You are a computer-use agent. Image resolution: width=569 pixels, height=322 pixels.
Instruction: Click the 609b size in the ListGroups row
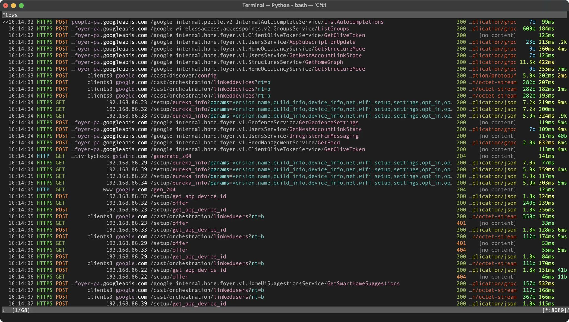pyautogui.click(x=529, y=29)
